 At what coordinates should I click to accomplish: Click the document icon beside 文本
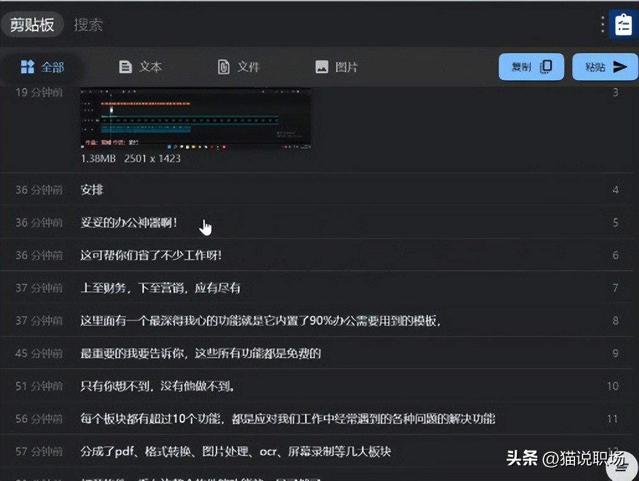click(x=126, y=66)
